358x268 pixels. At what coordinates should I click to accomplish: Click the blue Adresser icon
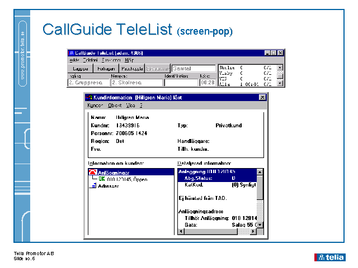point(93,186)
